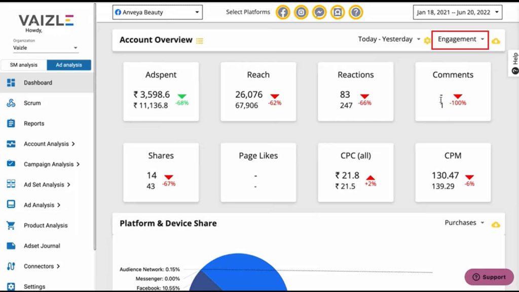Click the Facebook: 10.55% label

pyautogui.click(x=158, y=288)
